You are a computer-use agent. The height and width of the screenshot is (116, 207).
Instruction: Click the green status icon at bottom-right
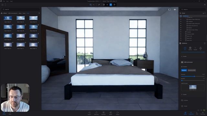click(x=204, y=110)
